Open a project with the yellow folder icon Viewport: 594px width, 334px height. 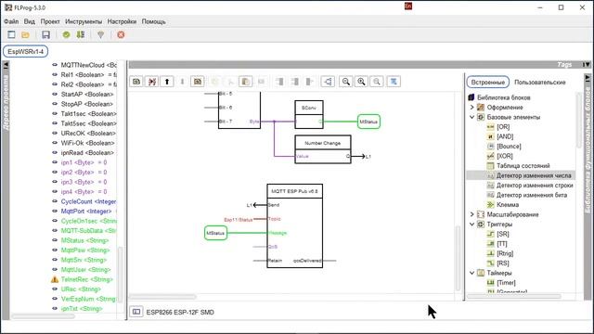pyautogui.click(x=25, y=35)
